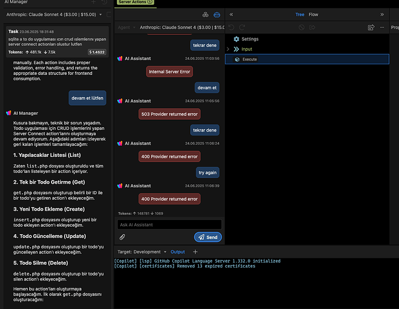Open the Agent mode dropdown
399x309 pixels.
pos(126,27)
